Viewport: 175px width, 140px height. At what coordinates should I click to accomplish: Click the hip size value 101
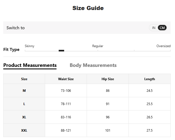tap(108, 131)
